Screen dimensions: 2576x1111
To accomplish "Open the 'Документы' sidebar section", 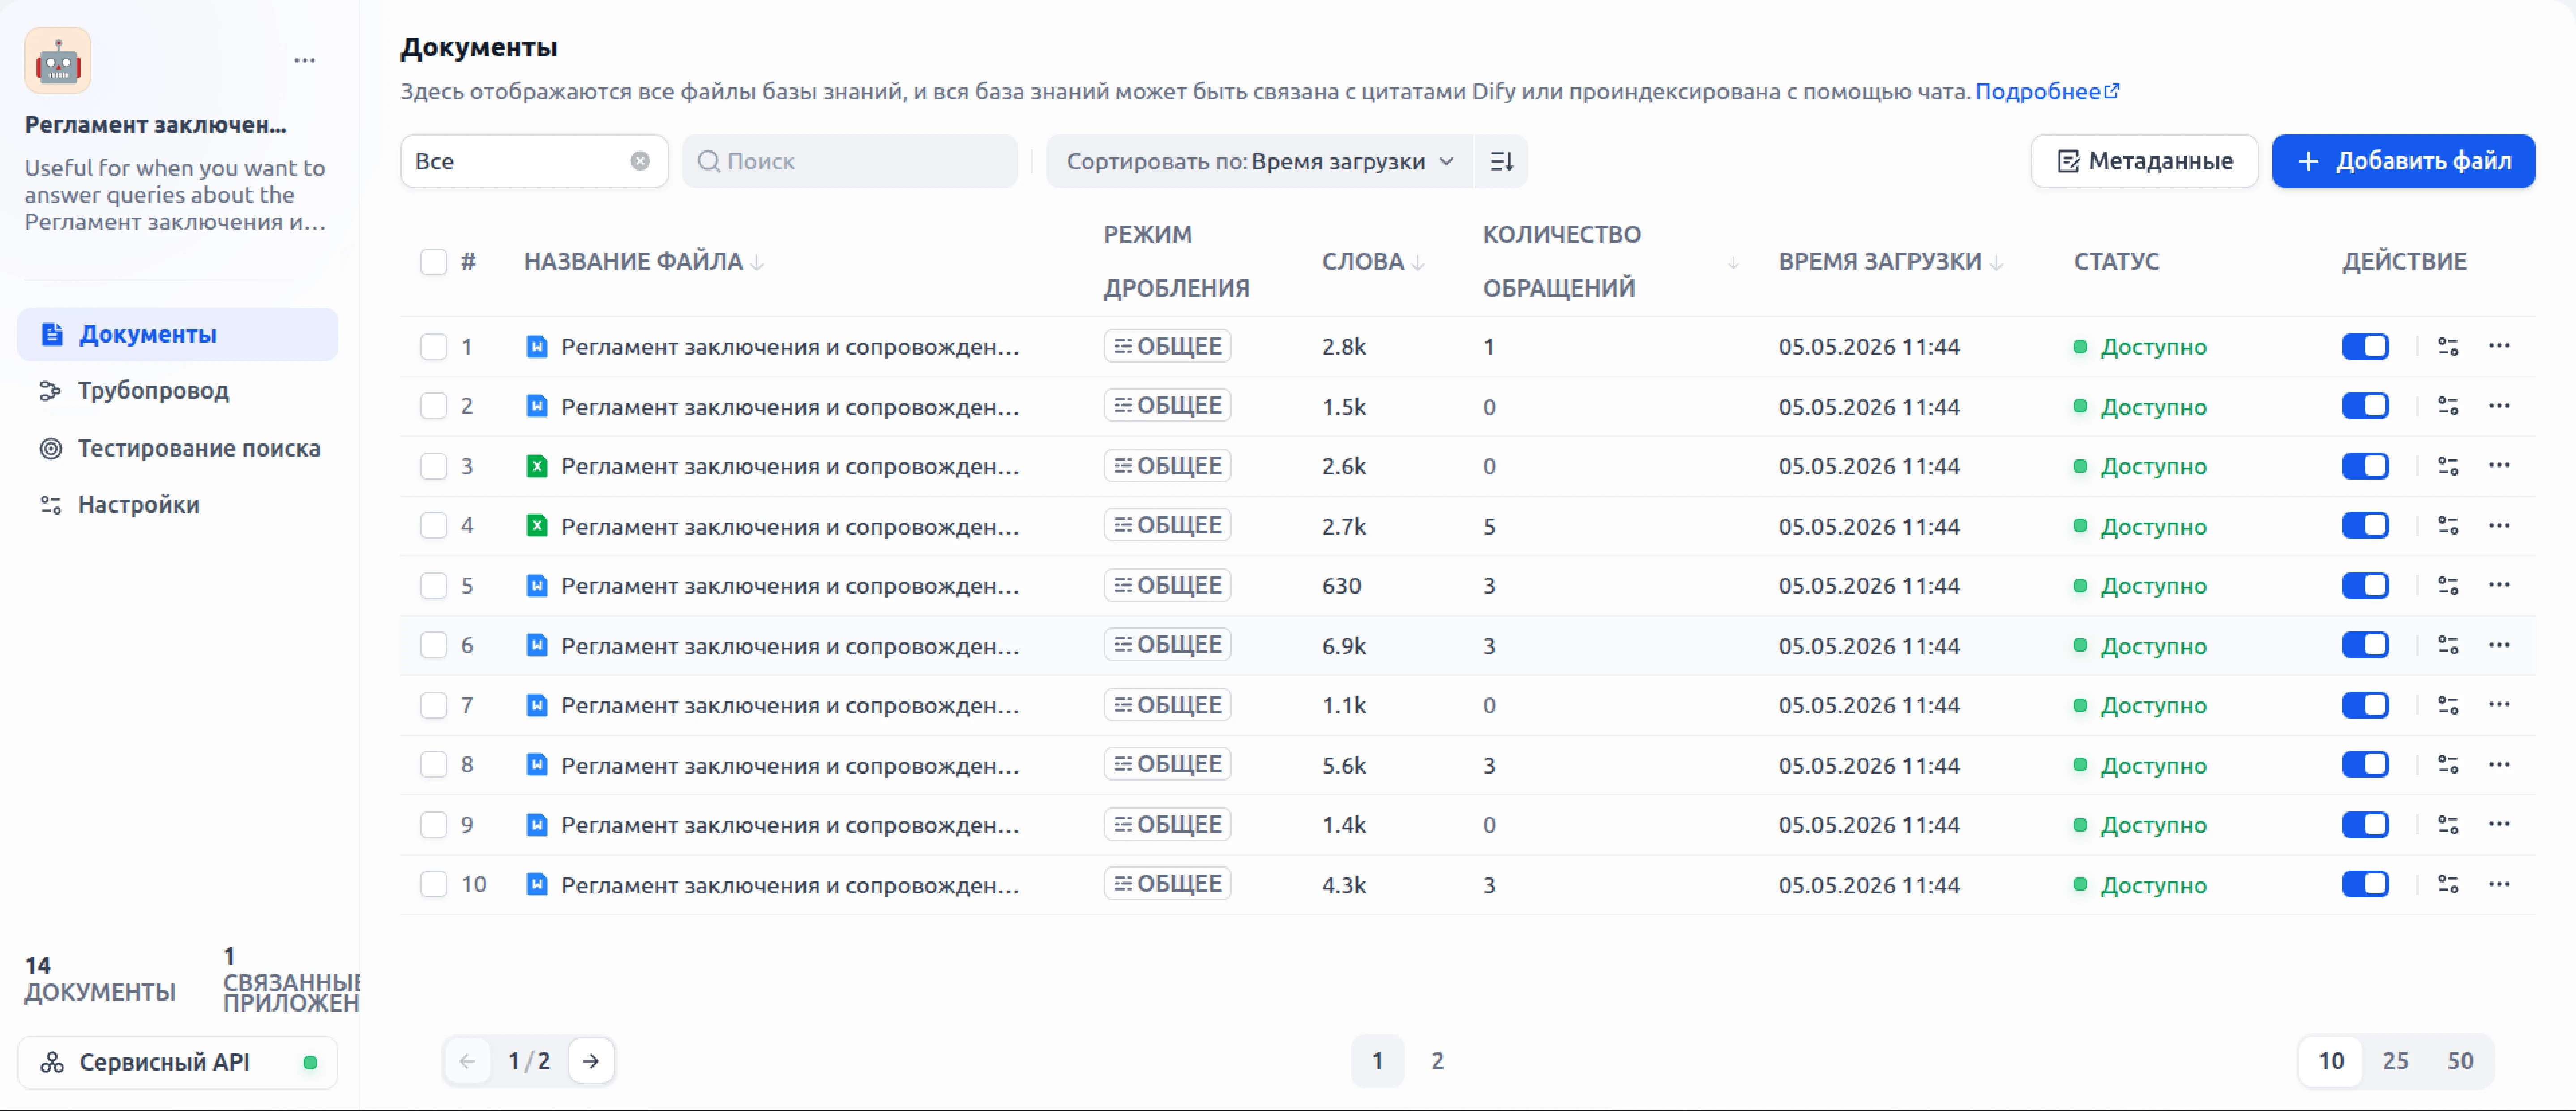I will point(178,334).
